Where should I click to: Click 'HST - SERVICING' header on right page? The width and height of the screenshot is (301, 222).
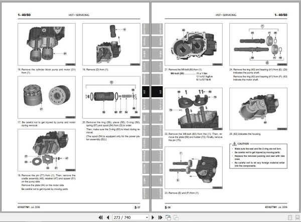click(226, 15)
